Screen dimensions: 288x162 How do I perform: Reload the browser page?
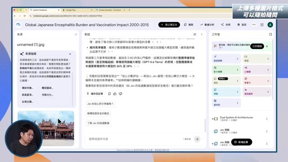click(x=25, y=16)
